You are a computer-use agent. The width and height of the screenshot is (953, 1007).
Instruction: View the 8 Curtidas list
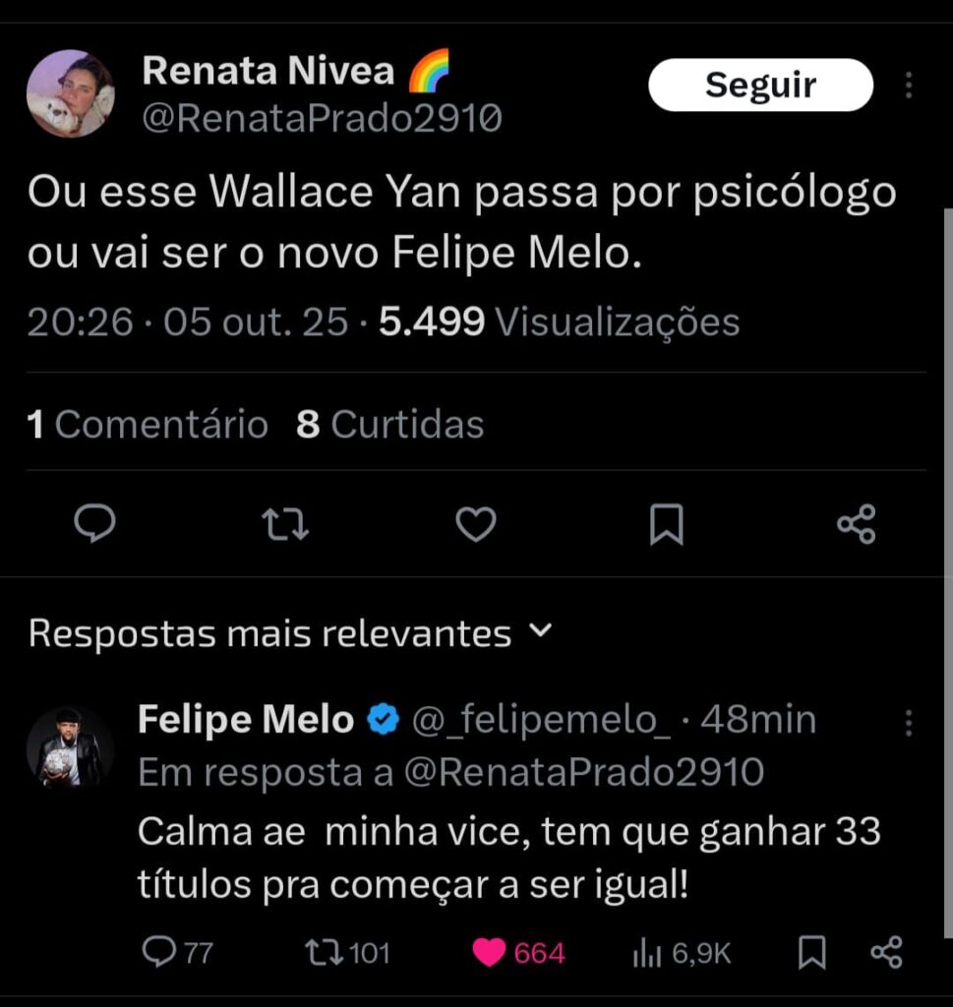click(390, 425)
